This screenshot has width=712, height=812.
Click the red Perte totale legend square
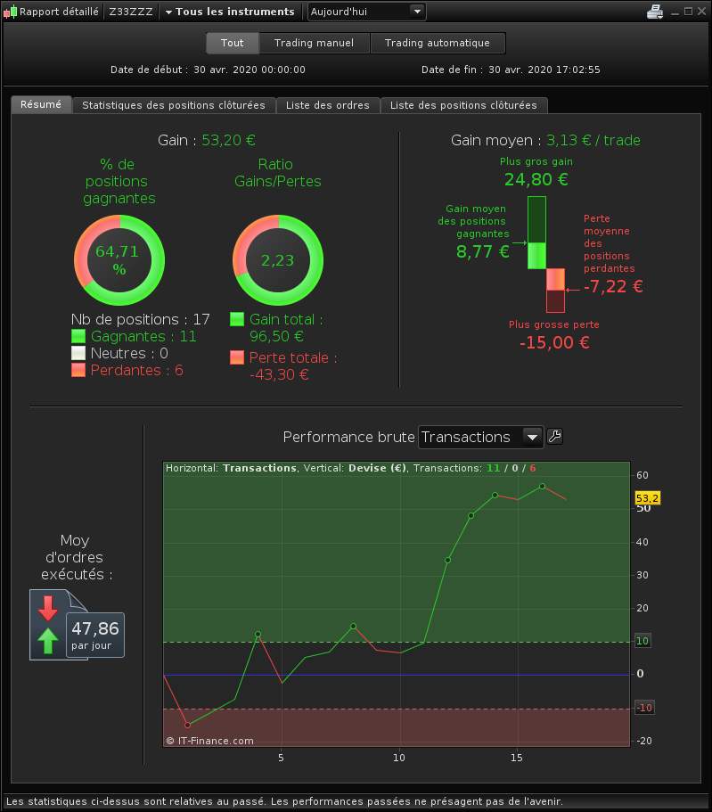click(237, 357)
